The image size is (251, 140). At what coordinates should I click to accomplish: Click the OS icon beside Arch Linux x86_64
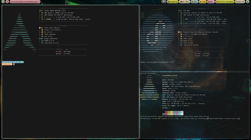(40, 28)
